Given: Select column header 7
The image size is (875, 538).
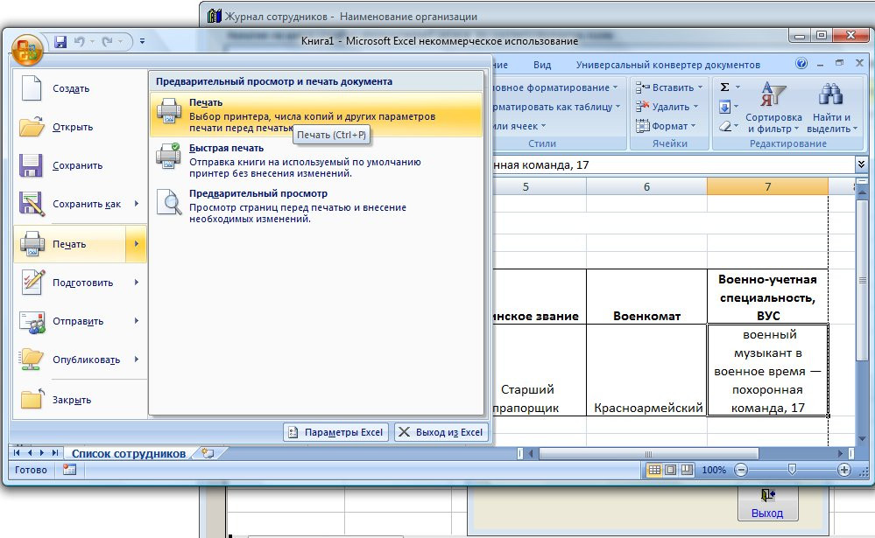Looking at the screenshot, I should tap(768, 186).
